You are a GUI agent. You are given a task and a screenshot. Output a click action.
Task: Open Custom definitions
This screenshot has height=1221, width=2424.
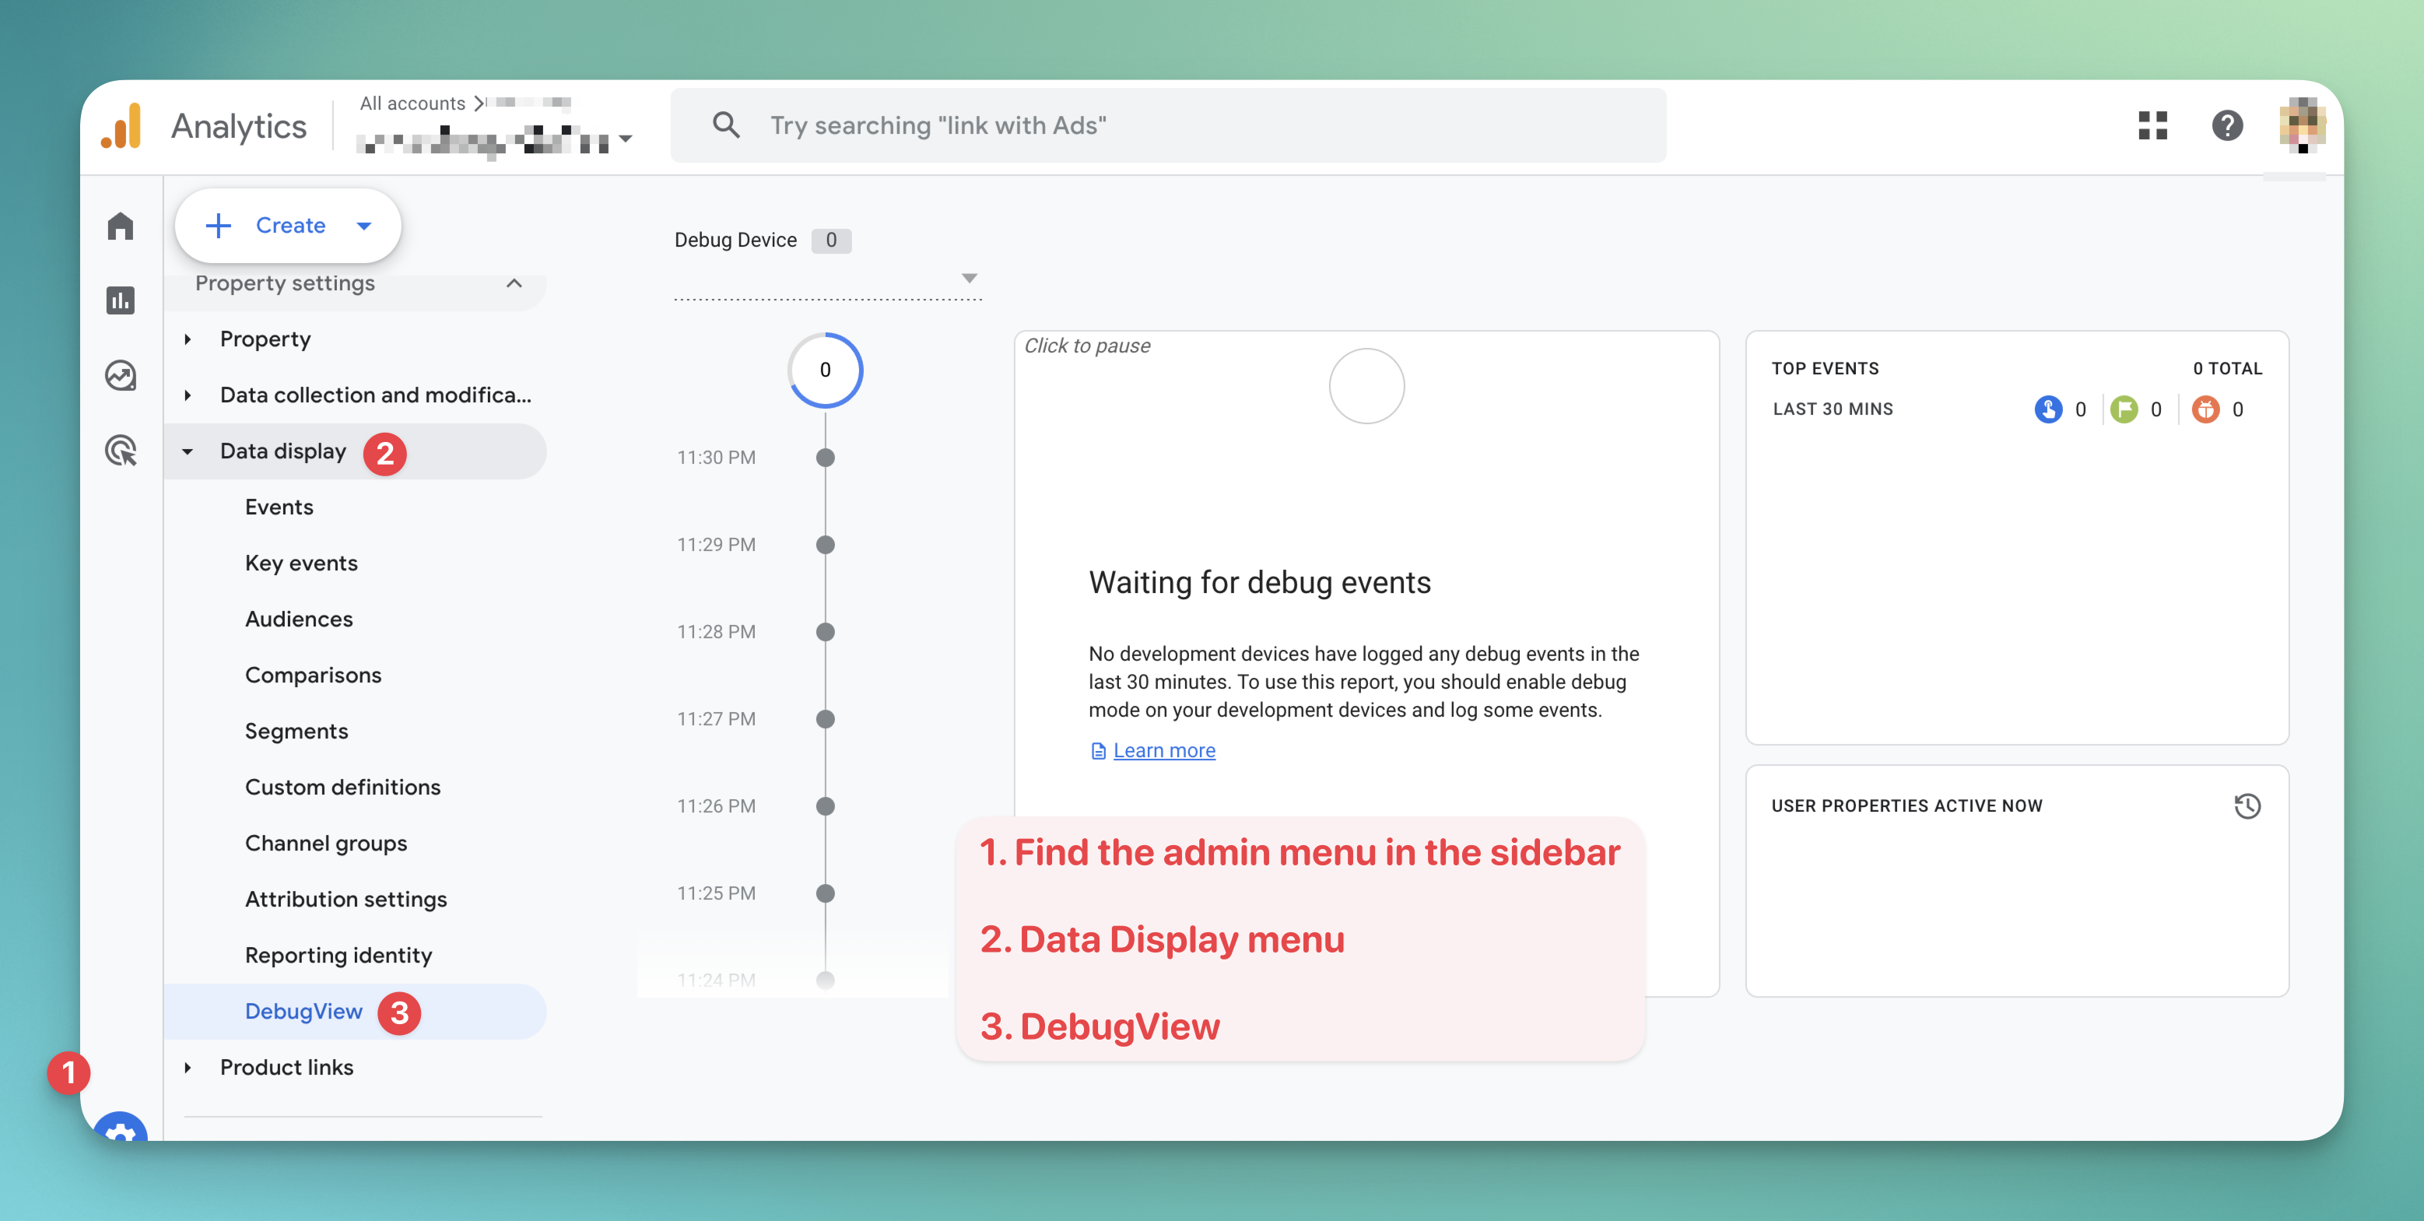coord(342,788)
